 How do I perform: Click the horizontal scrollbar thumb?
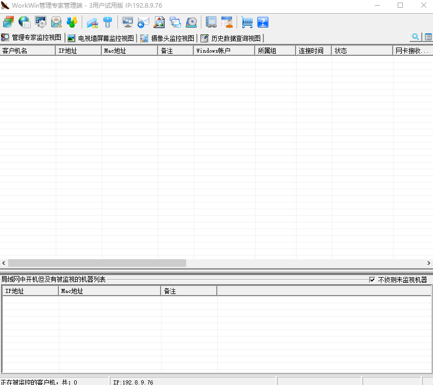97,263
